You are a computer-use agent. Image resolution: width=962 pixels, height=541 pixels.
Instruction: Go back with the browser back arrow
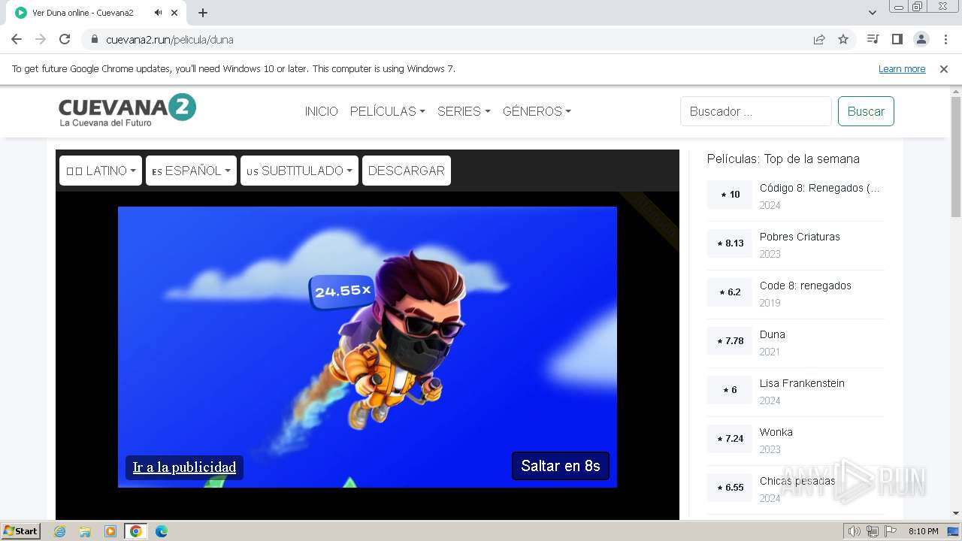click(x=17, y=39)
